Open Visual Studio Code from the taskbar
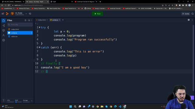Image resolution: width=195 pixels, height=109 pixels. [120, 107]
